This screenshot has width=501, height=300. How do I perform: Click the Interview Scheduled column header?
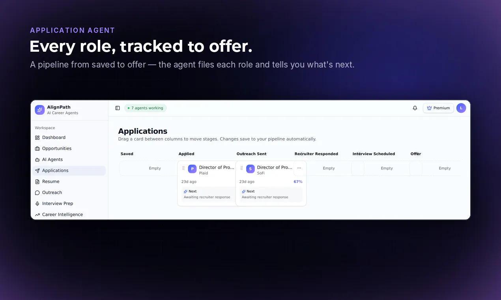coord(374,154)
